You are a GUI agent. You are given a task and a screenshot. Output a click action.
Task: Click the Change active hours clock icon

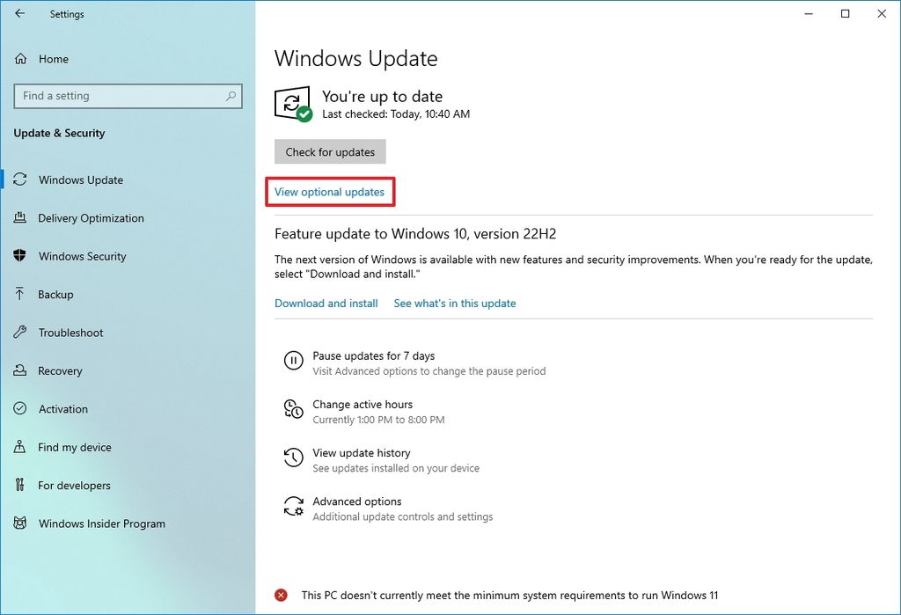(x=294, y=408)
